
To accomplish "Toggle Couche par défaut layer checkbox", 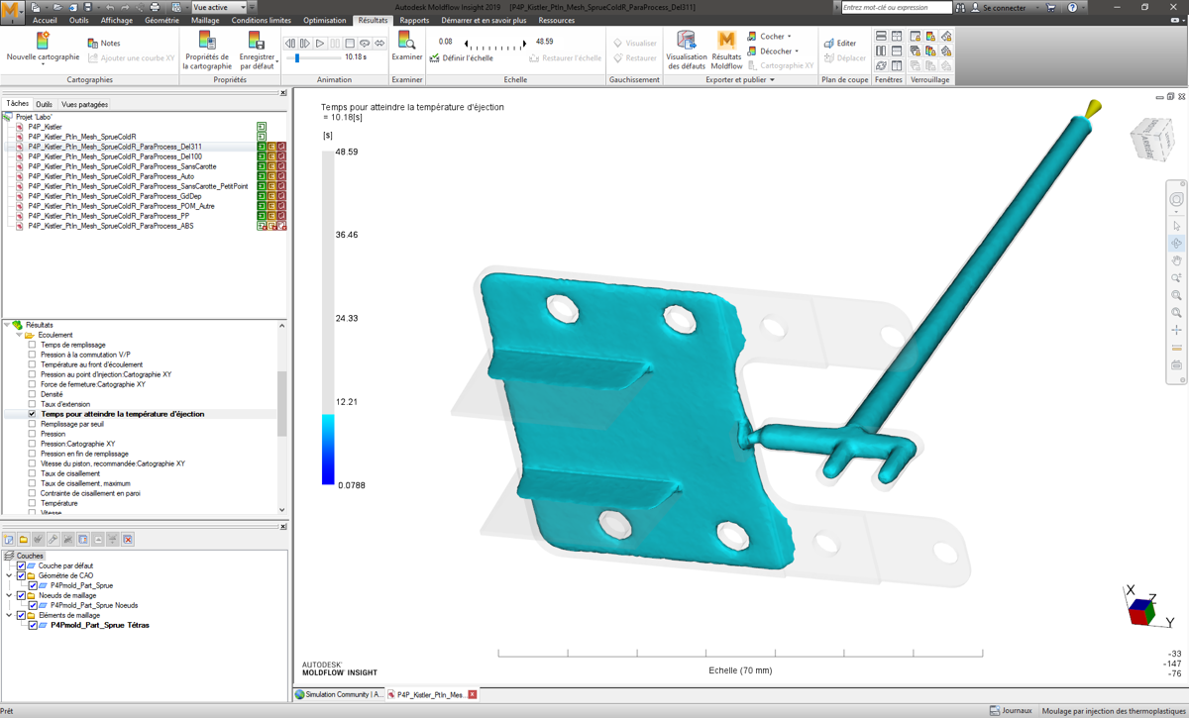I will 21,565.
